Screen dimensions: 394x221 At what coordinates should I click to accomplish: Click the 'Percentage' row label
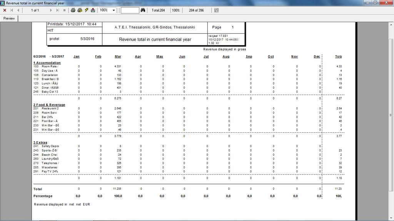point(43,196)
